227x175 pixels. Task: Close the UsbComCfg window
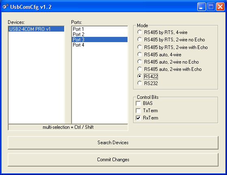point(220,7)
